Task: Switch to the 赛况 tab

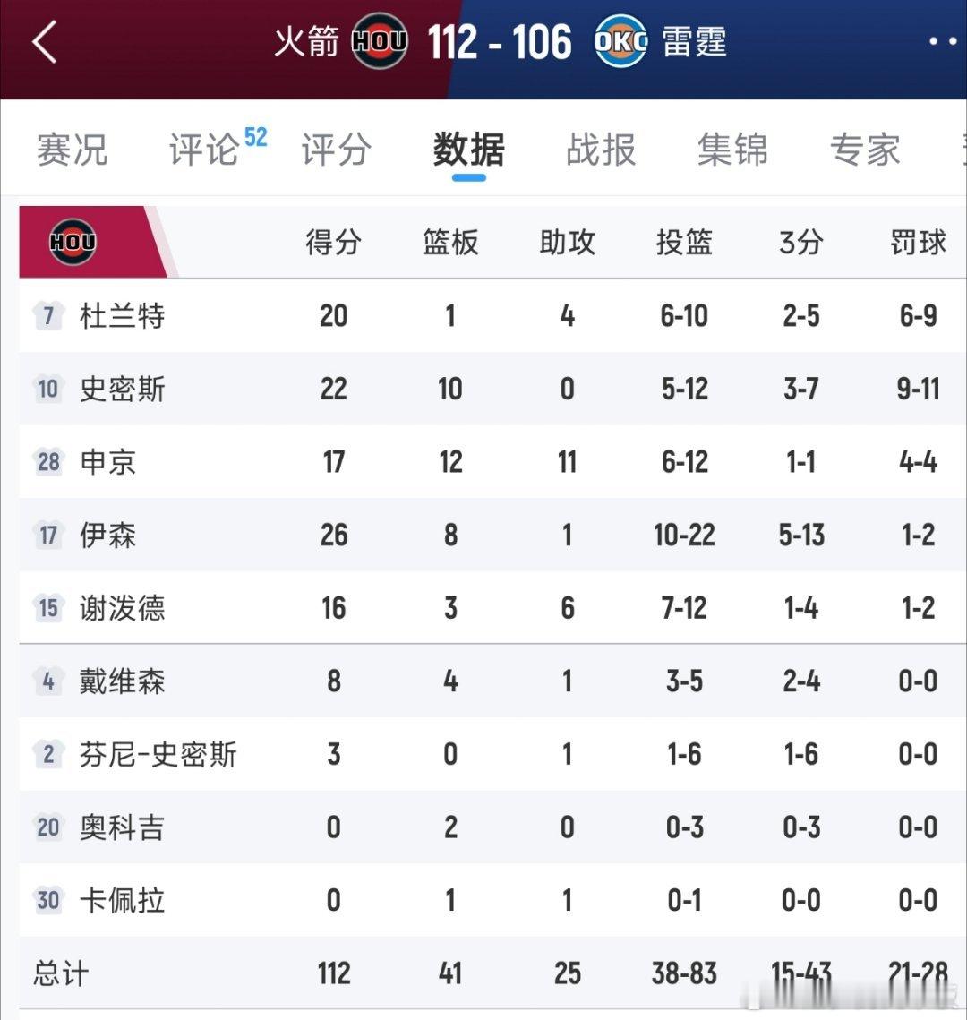Action: point(73,150)
